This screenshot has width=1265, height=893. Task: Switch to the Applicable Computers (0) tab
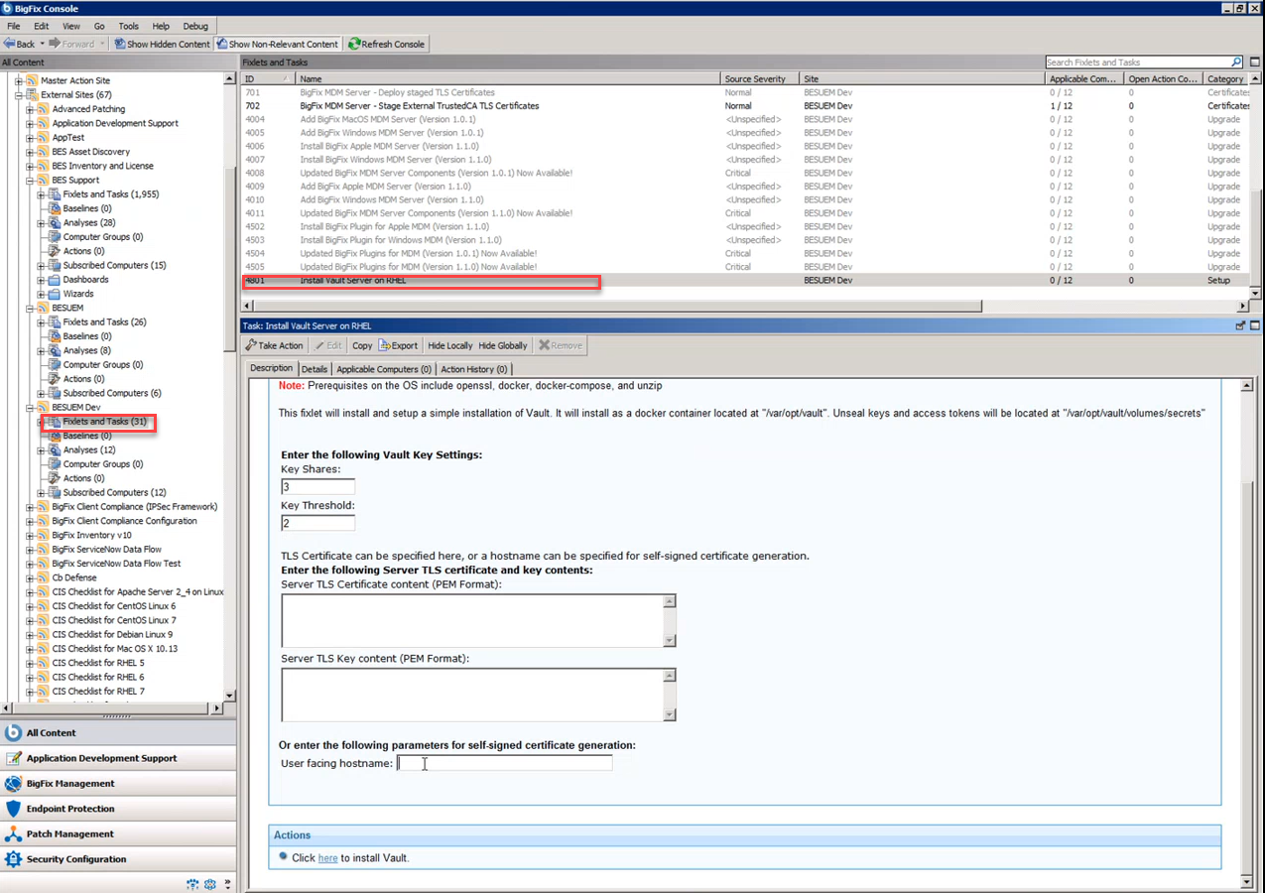[x=384, y=369]
